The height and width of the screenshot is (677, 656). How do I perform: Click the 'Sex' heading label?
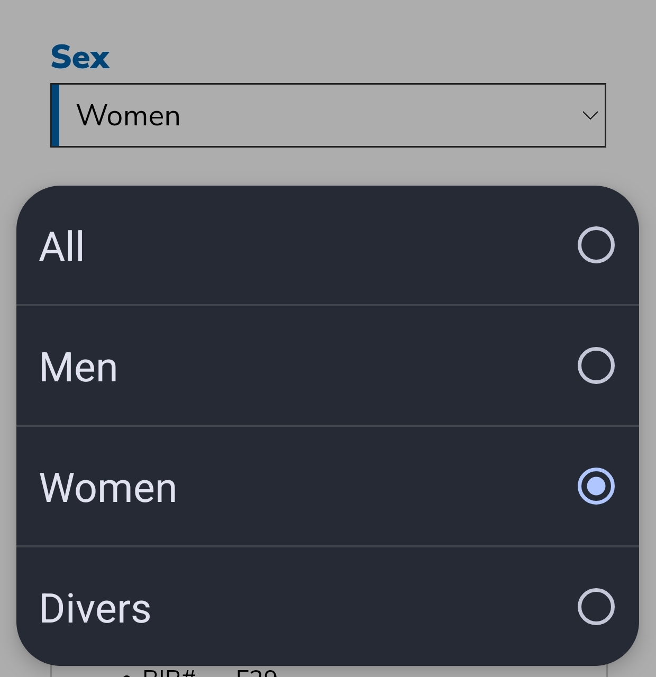(x=80, y=57)
